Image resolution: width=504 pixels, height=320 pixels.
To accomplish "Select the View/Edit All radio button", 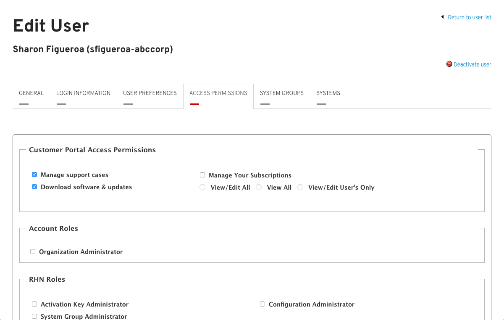I will click(202, 187).
